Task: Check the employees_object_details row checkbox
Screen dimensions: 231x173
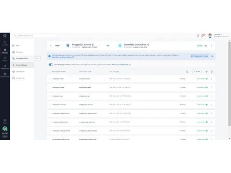Action: [50, 131]
